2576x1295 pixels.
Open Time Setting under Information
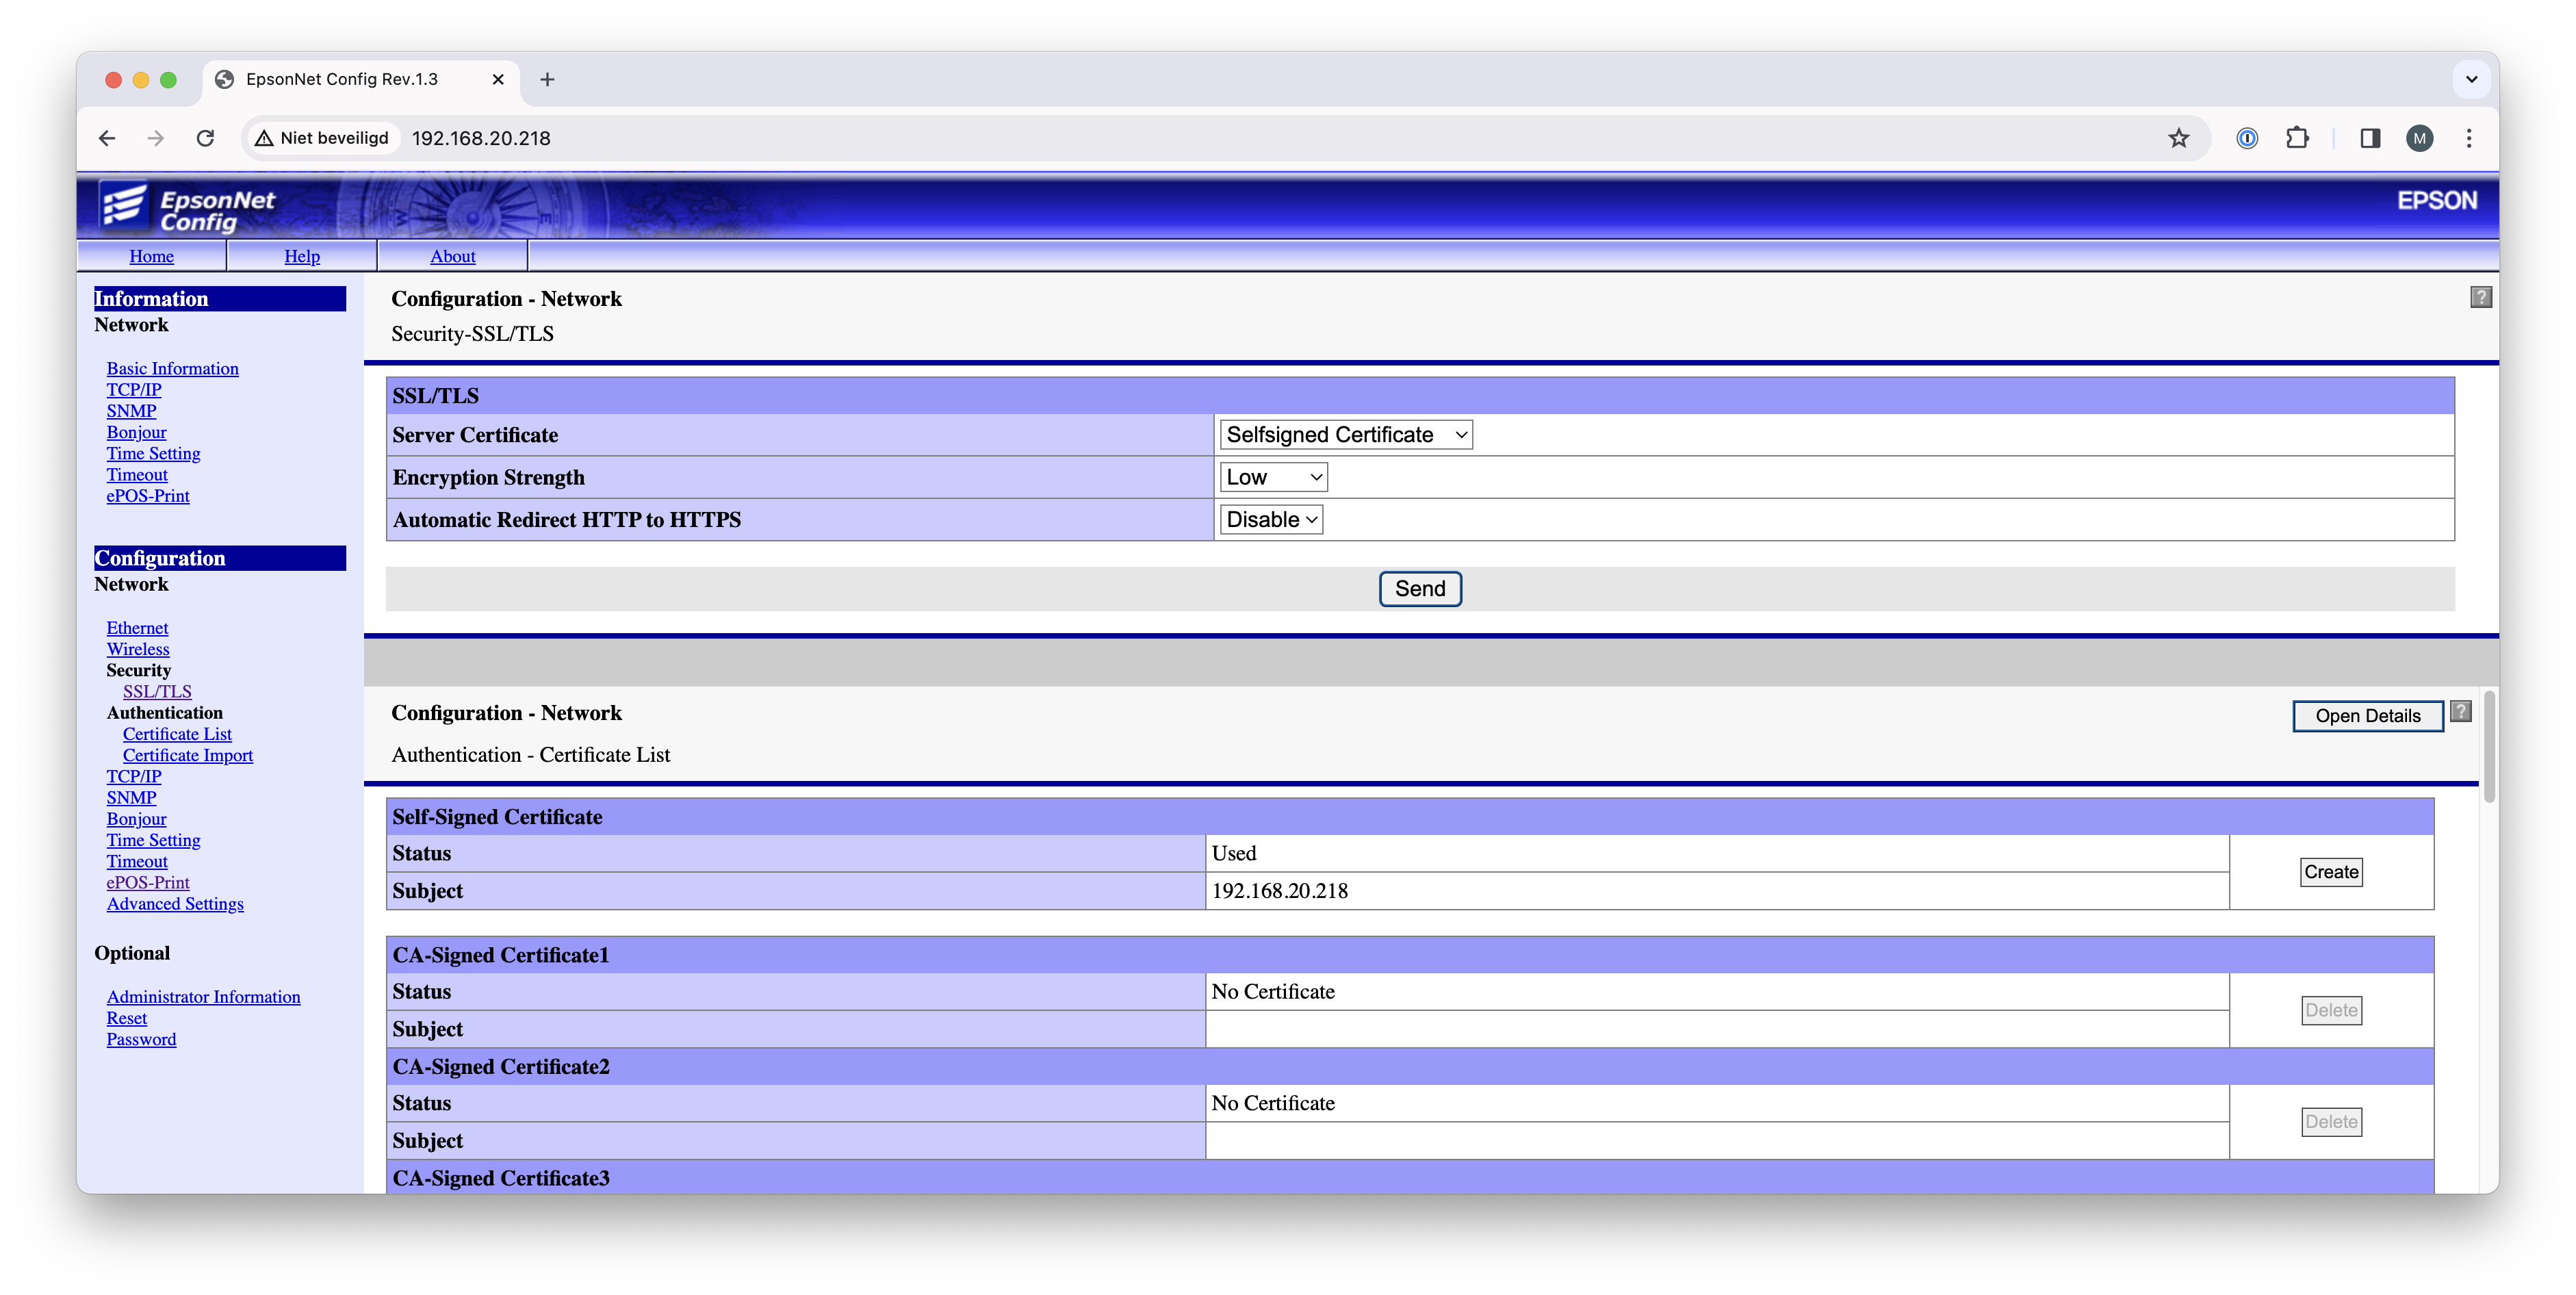[153, 453]
